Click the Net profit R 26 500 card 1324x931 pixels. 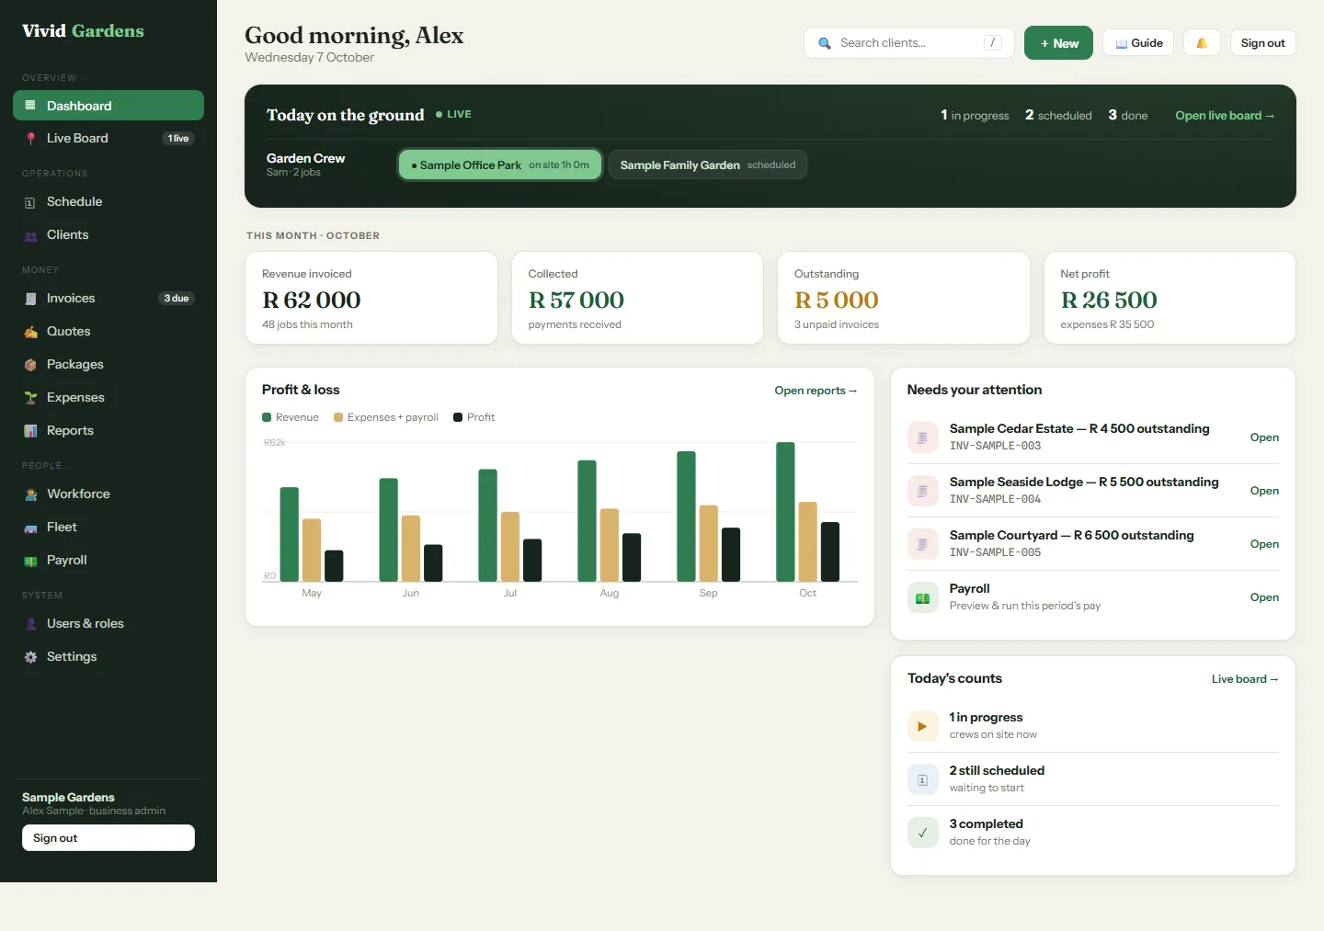coord(1170,298)
